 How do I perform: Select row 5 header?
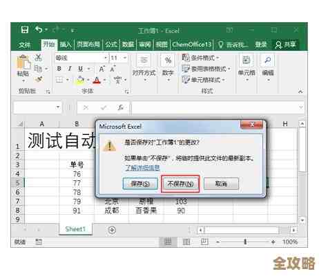18,183
